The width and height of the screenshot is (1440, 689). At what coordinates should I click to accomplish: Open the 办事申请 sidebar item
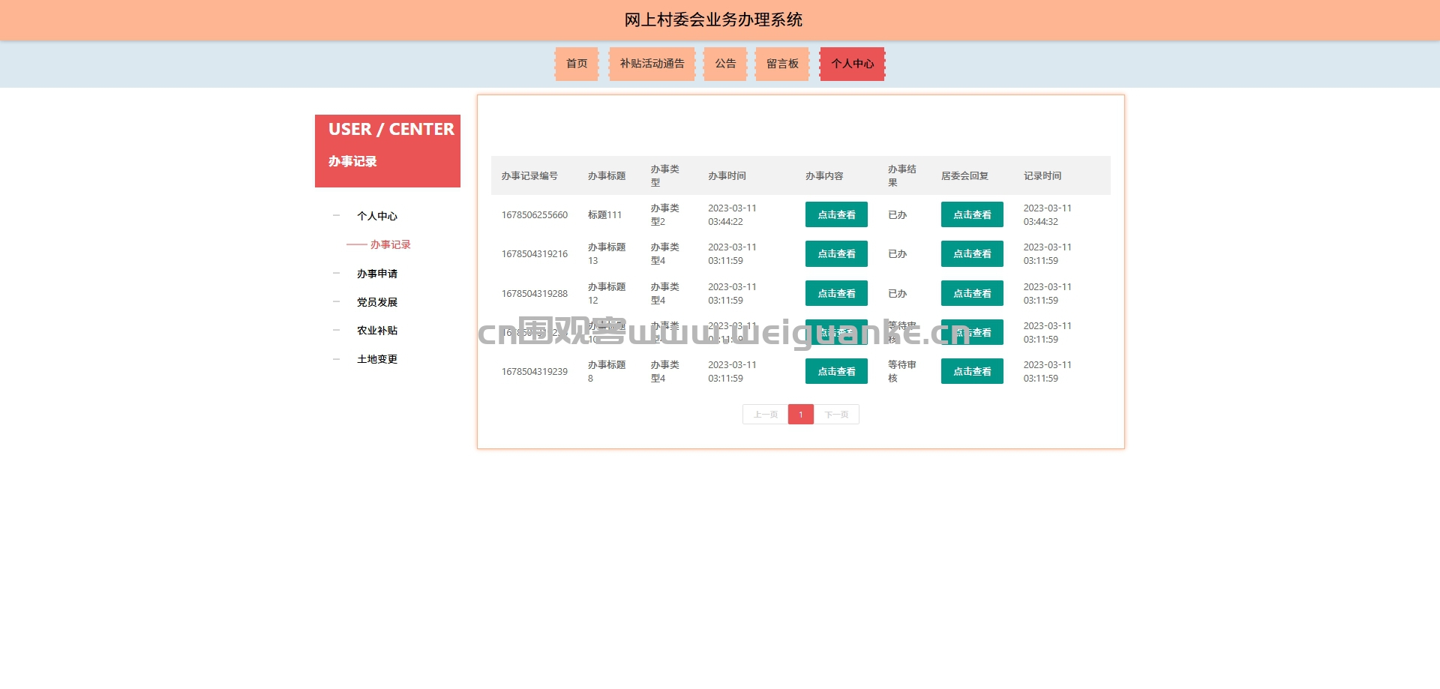click(x=377, y=274)
